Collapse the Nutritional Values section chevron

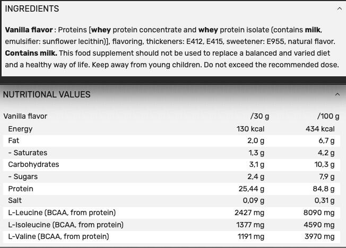click(x=337, y=94)
